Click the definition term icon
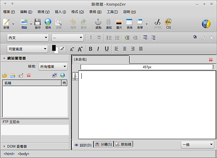 145,38
